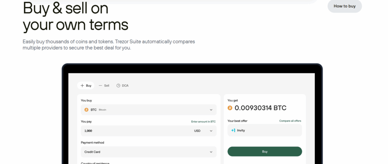This screenshot has height=164, width=388.
Task: Click the clock icon beside DCA
Action: pos(118,85)
